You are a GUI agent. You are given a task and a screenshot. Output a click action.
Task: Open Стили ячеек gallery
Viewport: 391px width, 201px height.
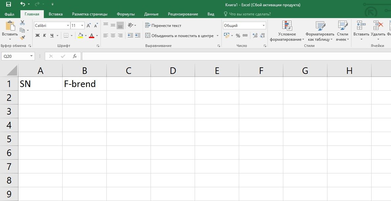click(x=342, y=31)
